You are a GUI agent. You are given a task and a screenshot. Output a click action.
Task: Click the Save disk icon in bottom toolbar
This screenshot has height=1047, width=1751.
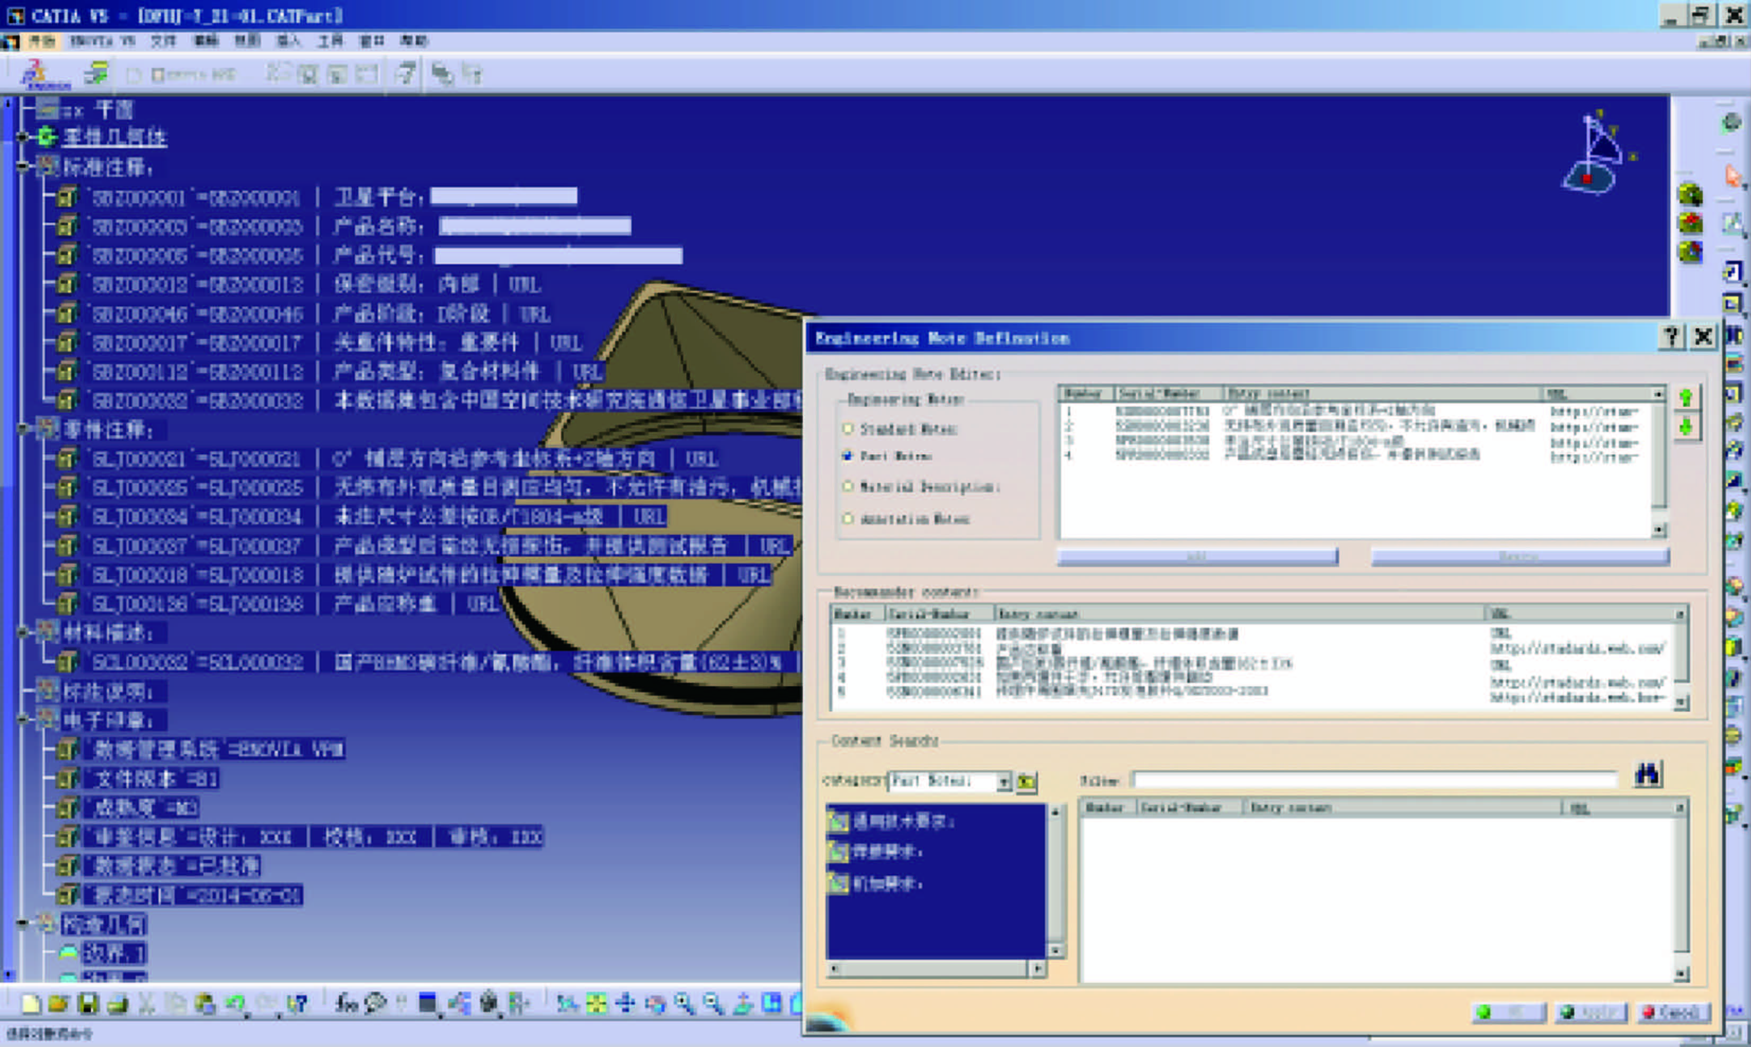point(88,1003)
